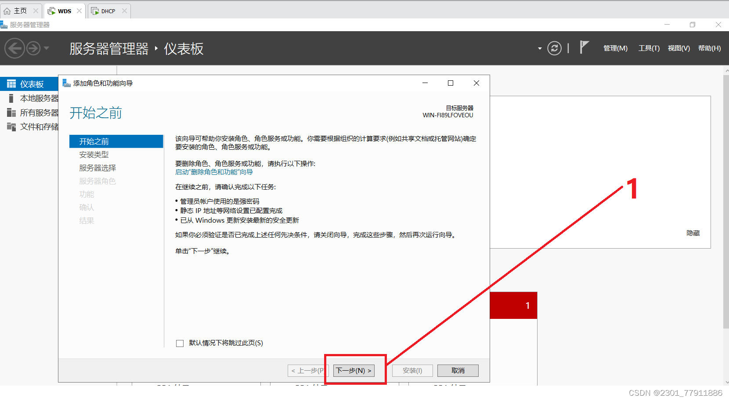Image resolution: width=729 pixels, height=401 pixels.
Task: Open the 管理(M) menu
Action: click(615, 48)
